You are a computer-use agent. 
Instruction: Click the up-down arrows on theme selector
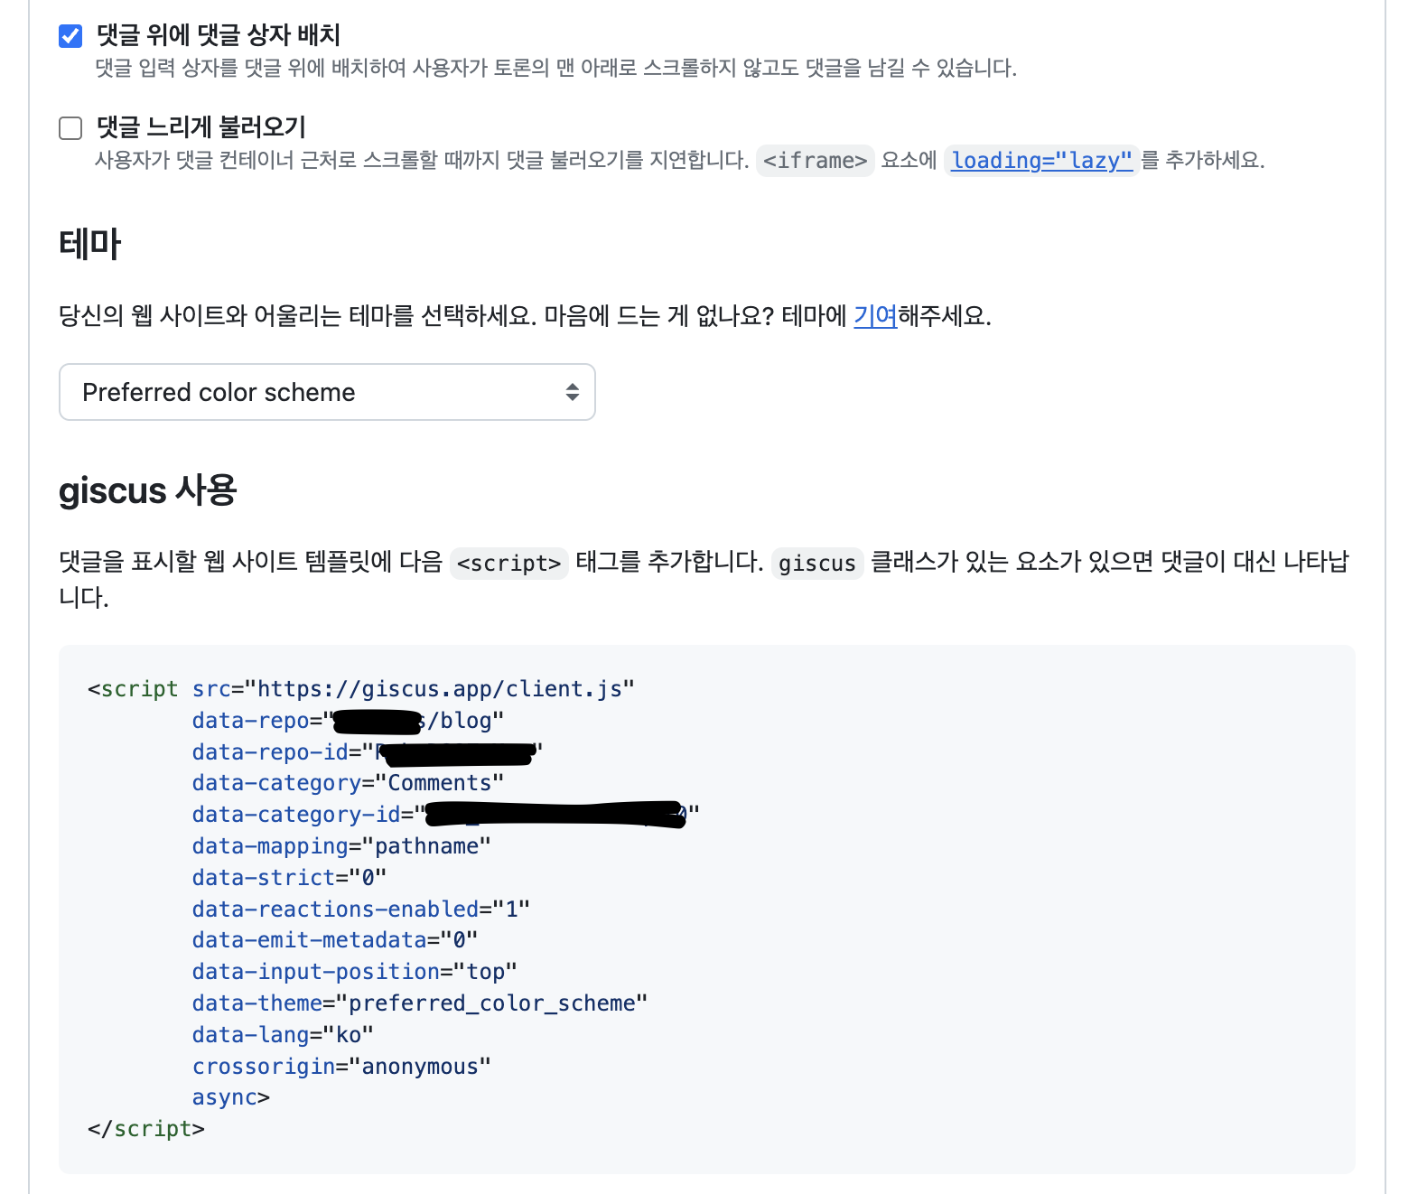[572, 392]
